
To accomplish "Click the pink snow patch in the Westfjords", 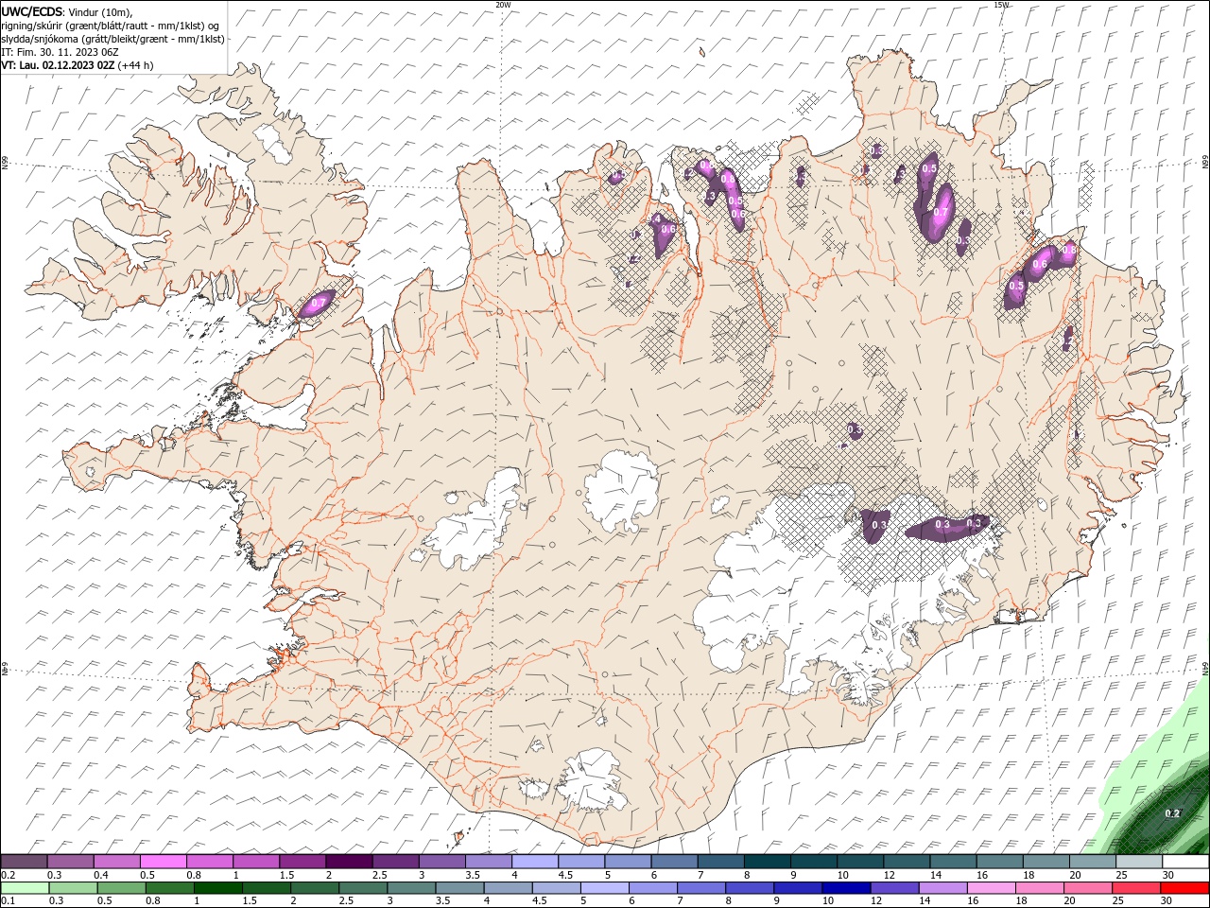I will tap(316, 304).
